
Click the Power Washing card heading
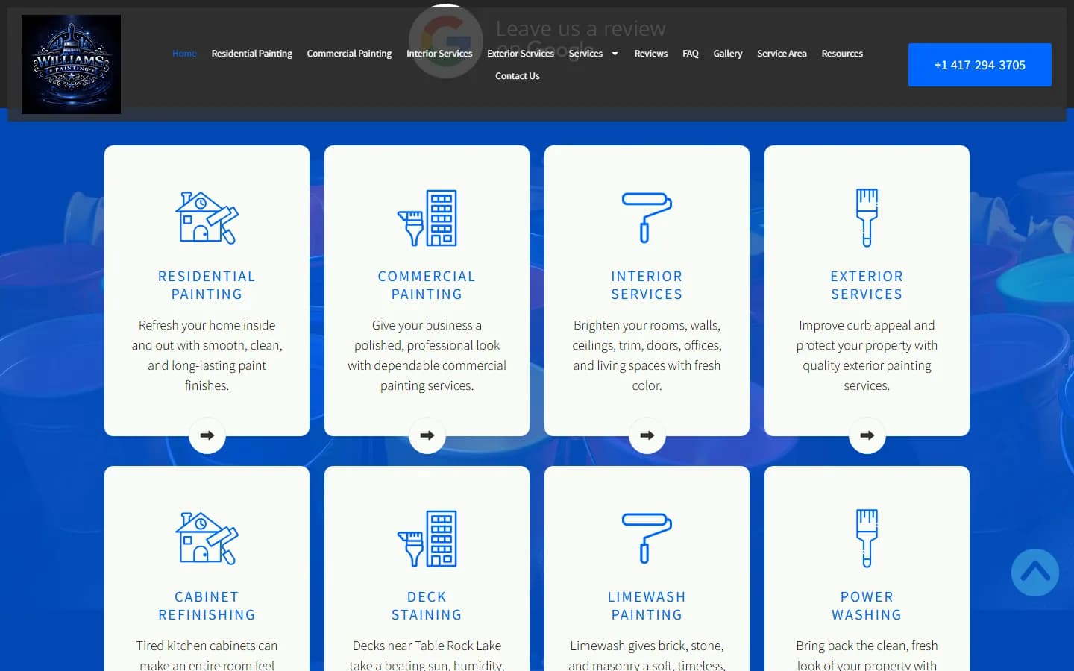(867, 606)
